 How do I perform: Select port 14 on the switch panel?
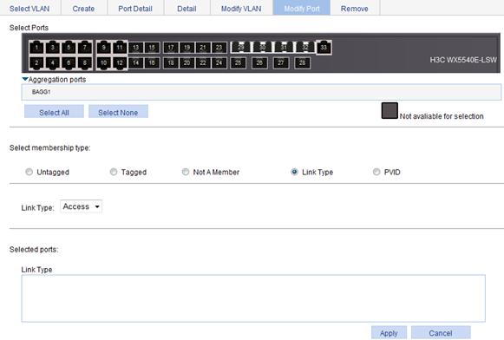point(136,63)
